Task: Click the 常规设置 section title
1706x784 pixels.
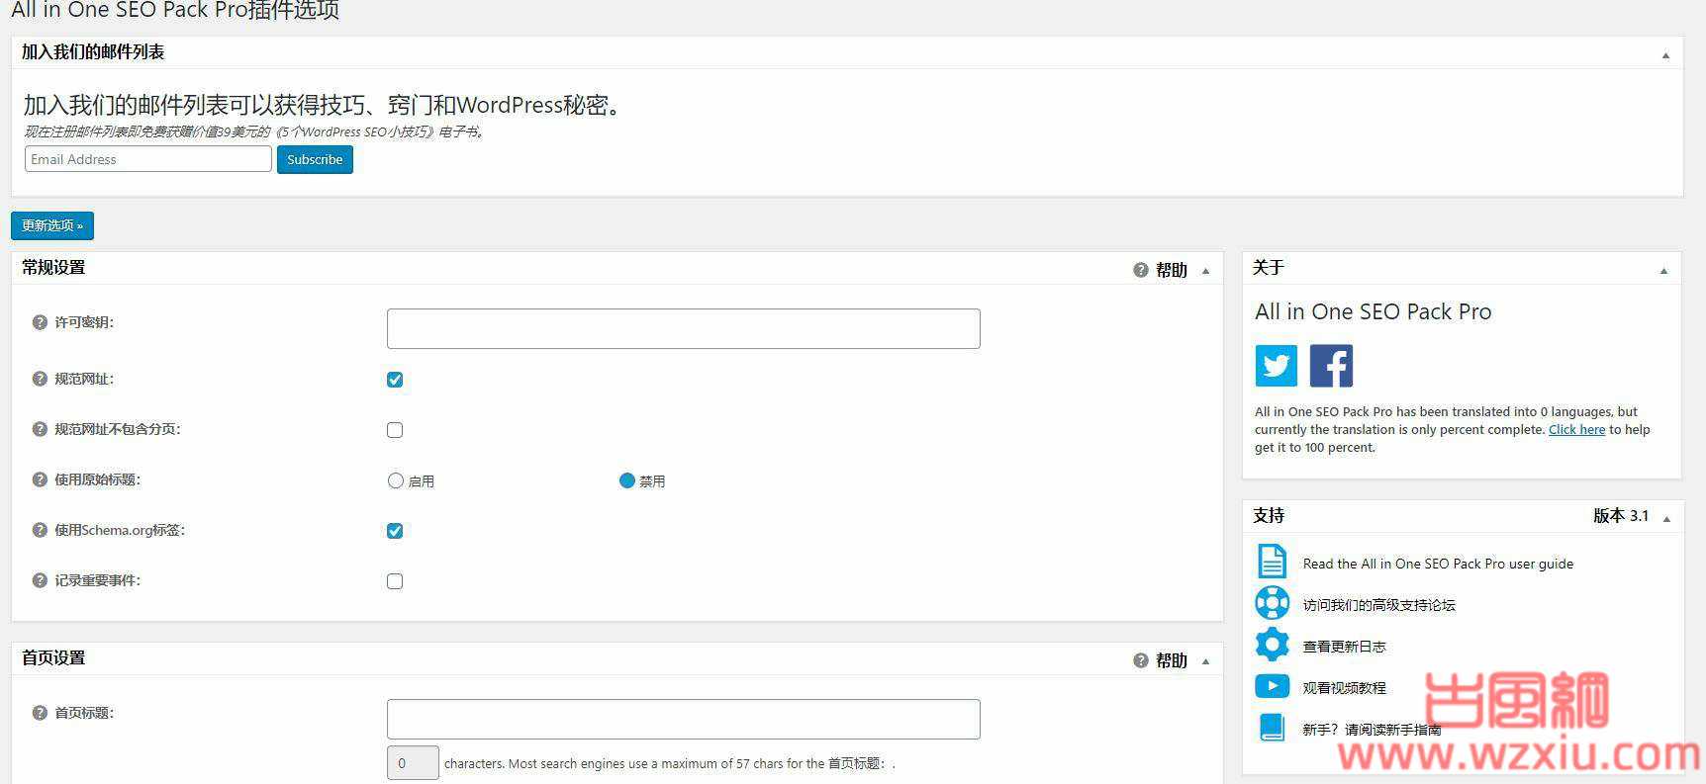Action: coord(53,268)
